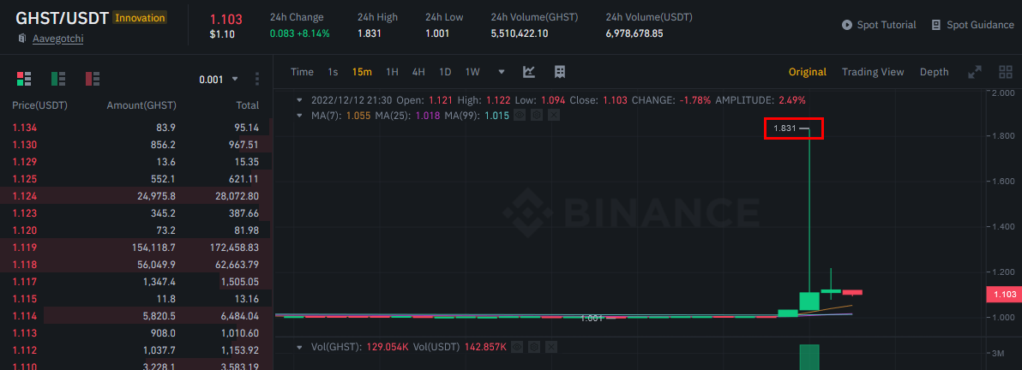Open MA indicator settings gear
Image resolution: width=1022 pixels, height=370 pixels.
pyautogui.click(x=537, y=116)
